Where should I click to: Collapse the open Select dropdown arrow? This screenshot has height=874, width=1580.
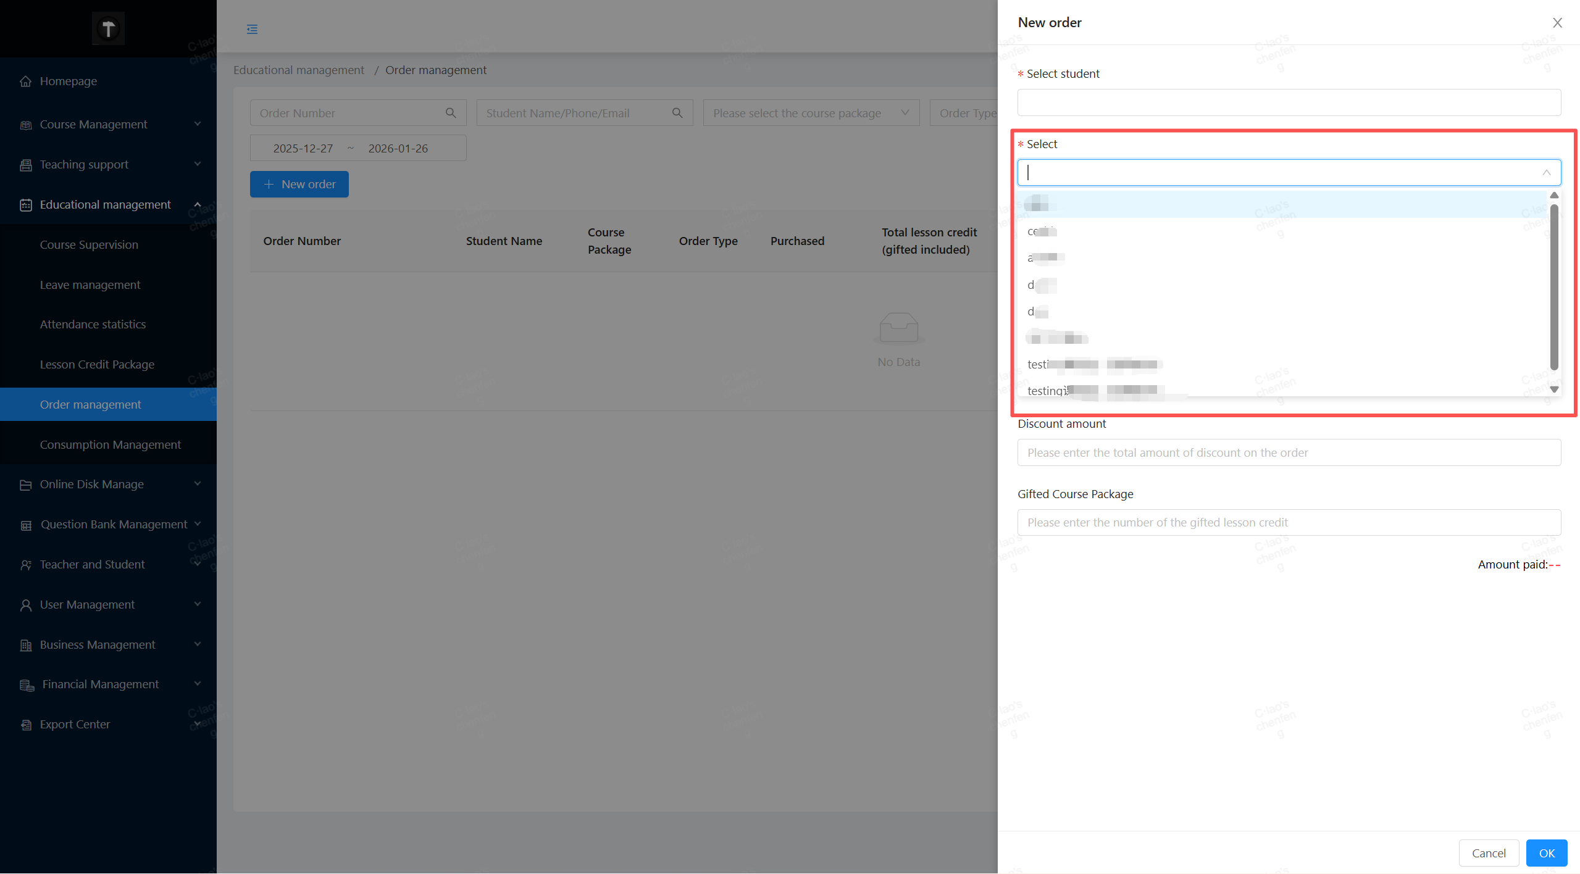(1546, 173)
